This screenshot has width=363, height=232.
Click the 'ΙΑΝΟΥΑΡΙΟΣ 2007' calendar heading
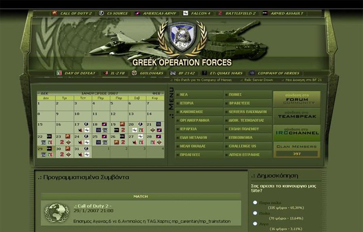(100, 93)
